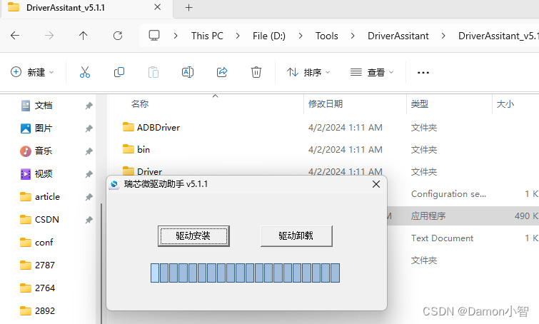The height and width of the screenshot is (324, 539).
Task: Open the 2764 folder in sidebar
Action: coord(45,288)
